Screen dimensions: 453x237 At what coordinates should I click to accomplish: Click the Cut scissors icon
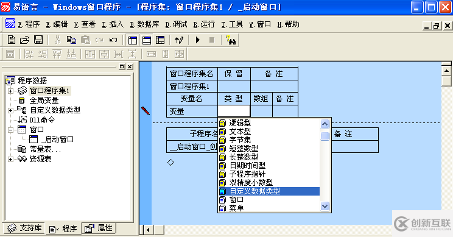click(57, 40)
